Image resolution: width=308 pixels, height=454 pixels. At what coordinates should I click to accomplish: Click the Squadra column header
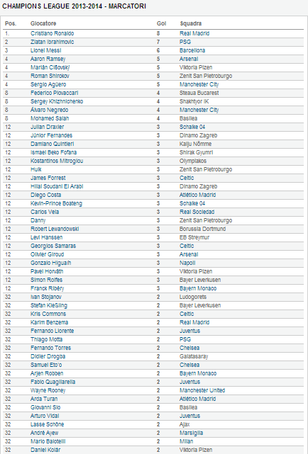(190, 23)
